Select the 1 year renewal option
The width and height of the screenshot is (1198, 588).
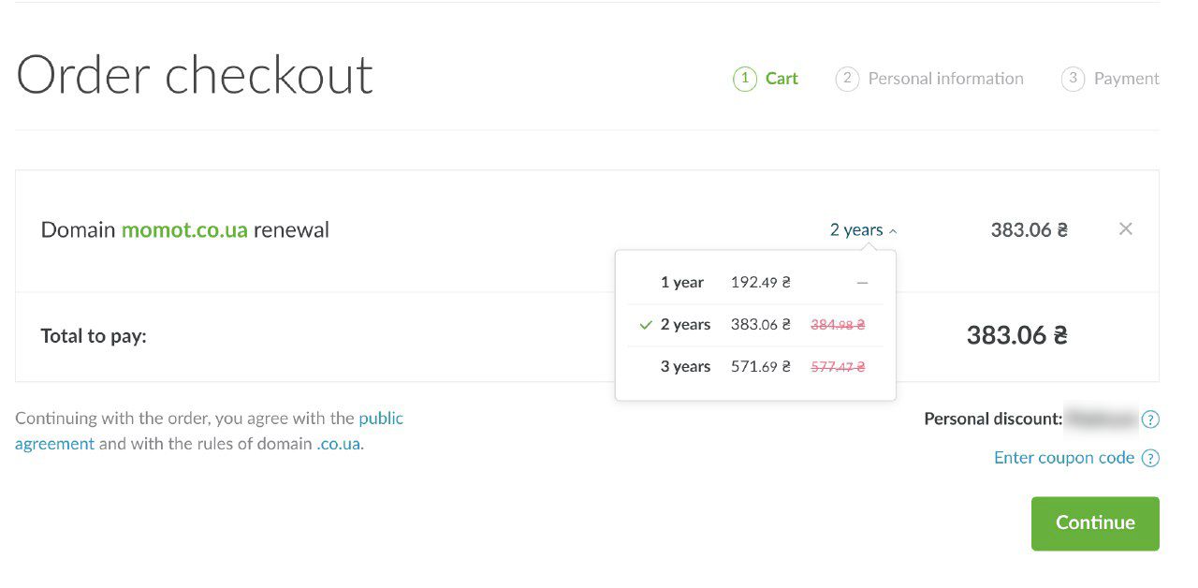coord(682,283)
